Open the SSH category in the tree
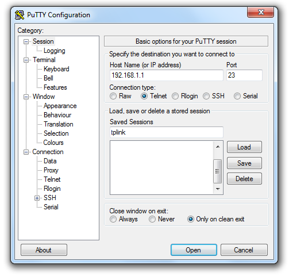The height and width of the screenshot is (276, 289). (50, 198)
